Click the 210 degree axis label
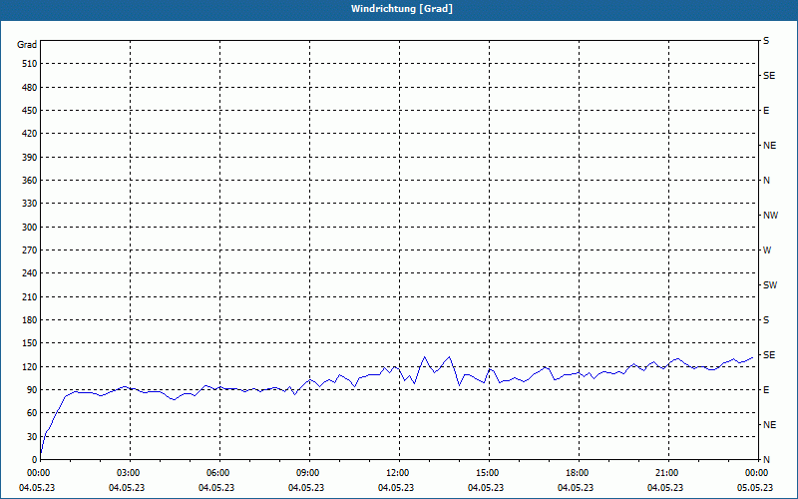Viewport: 798px width, 499px height. [x=30, y=296]
